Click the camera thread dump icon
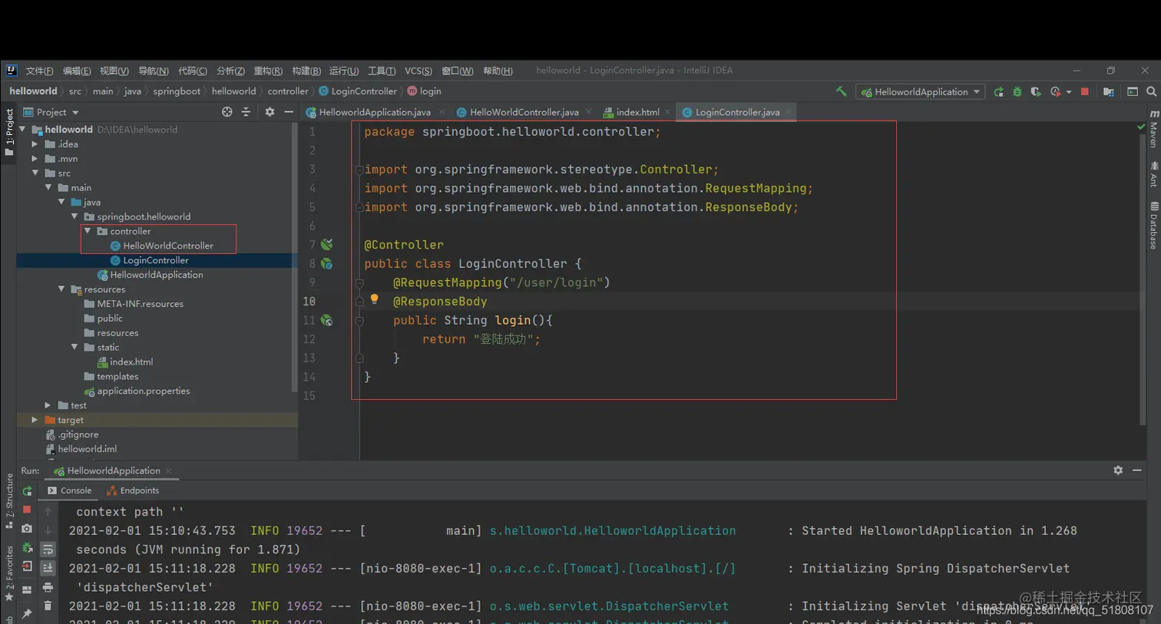Screen dimensions: 1161x624 coord(27,529)
